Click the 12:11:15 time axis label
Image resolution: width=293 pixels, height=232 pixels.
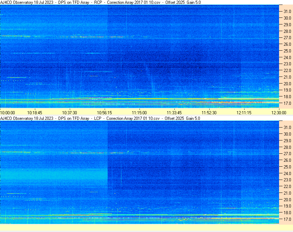pyautogui.click(x=244, y=113)
